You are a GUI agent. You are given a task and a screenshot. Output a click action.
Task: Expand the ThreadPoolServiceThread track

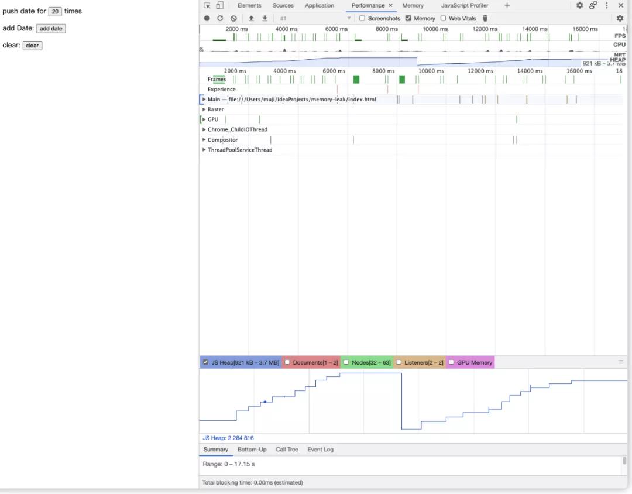tap(204, 150)
